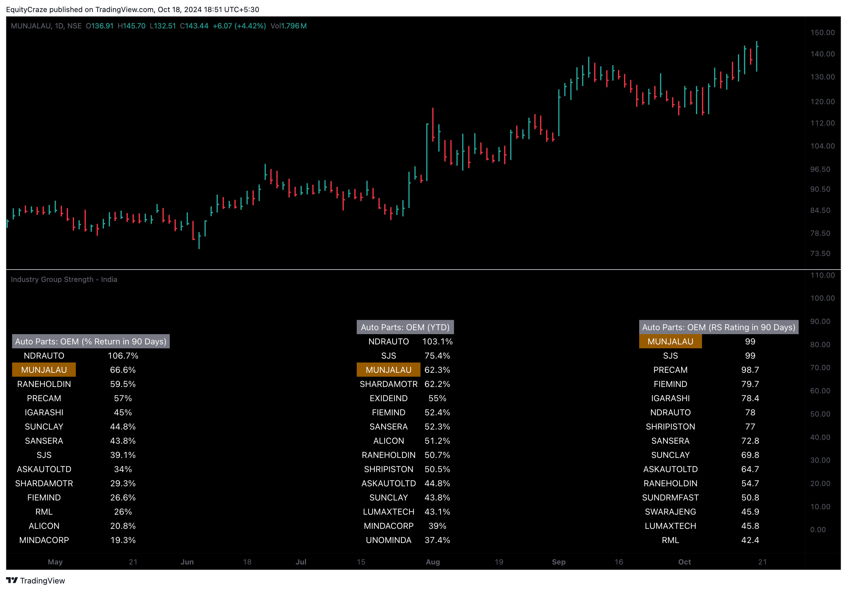Open the TradingView wordmark link

pos(42,581)
